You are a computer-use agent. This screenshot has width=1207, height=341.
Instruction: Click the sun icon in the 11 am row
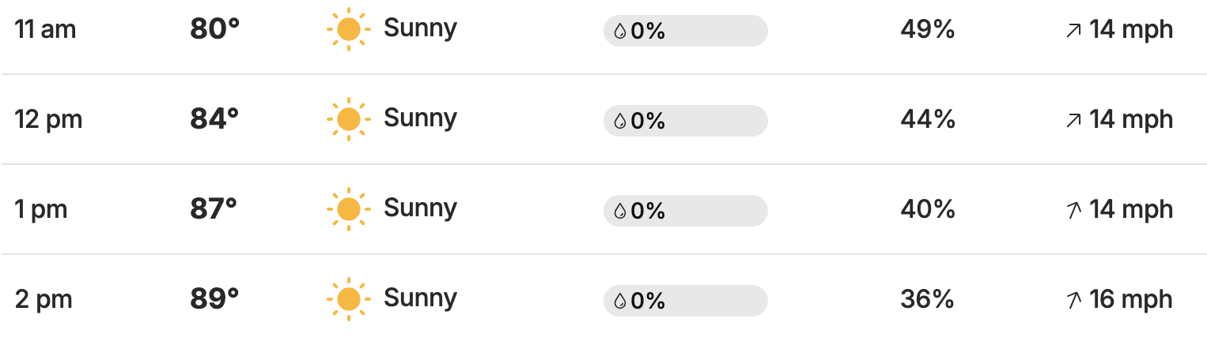click(x=347, y=30)
